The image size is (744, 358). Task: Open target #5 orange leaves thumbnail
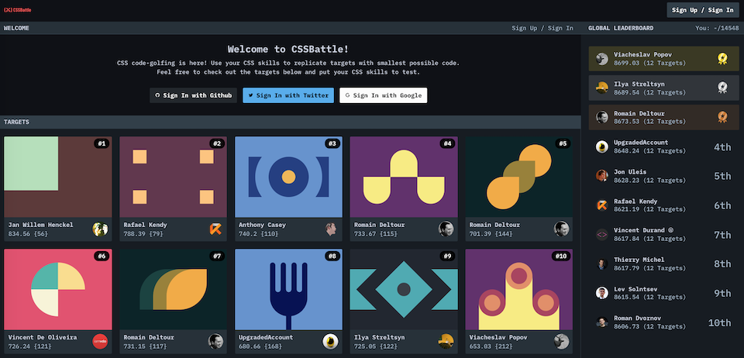pos(519,177)
